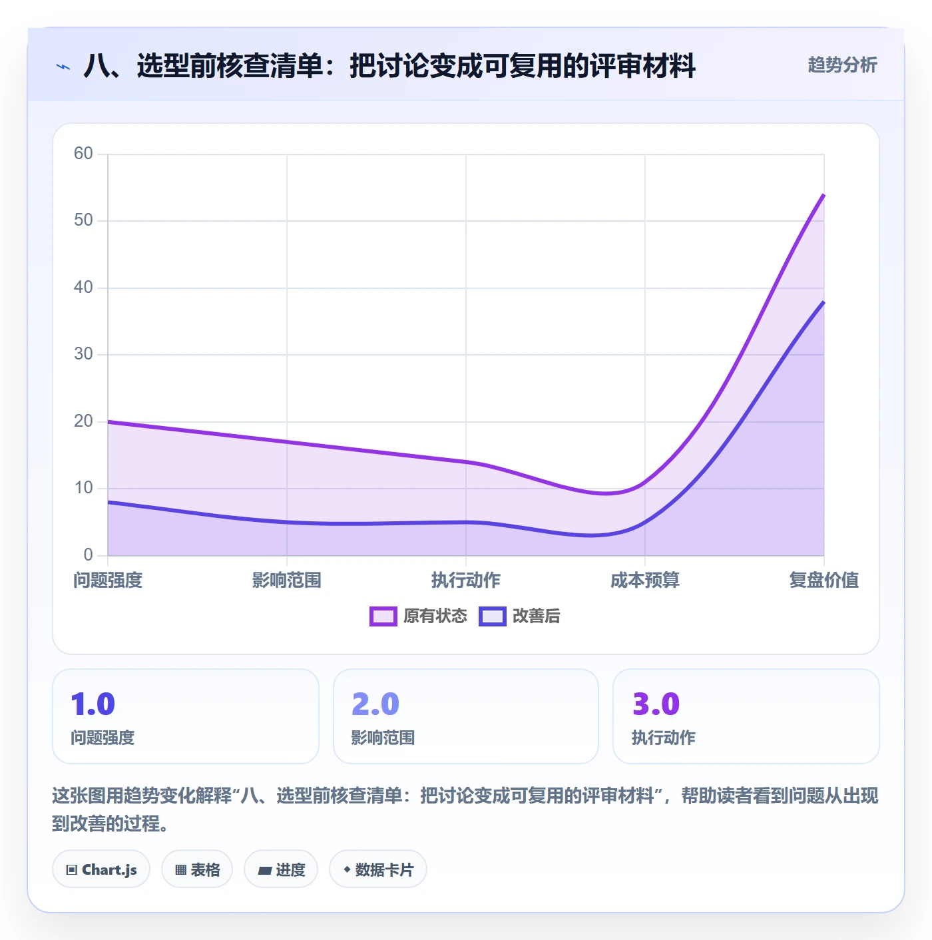Select the 2.0 影响范围 stat card
The width and height of the screenshot is (932, 940).
[x=466, y=716]
